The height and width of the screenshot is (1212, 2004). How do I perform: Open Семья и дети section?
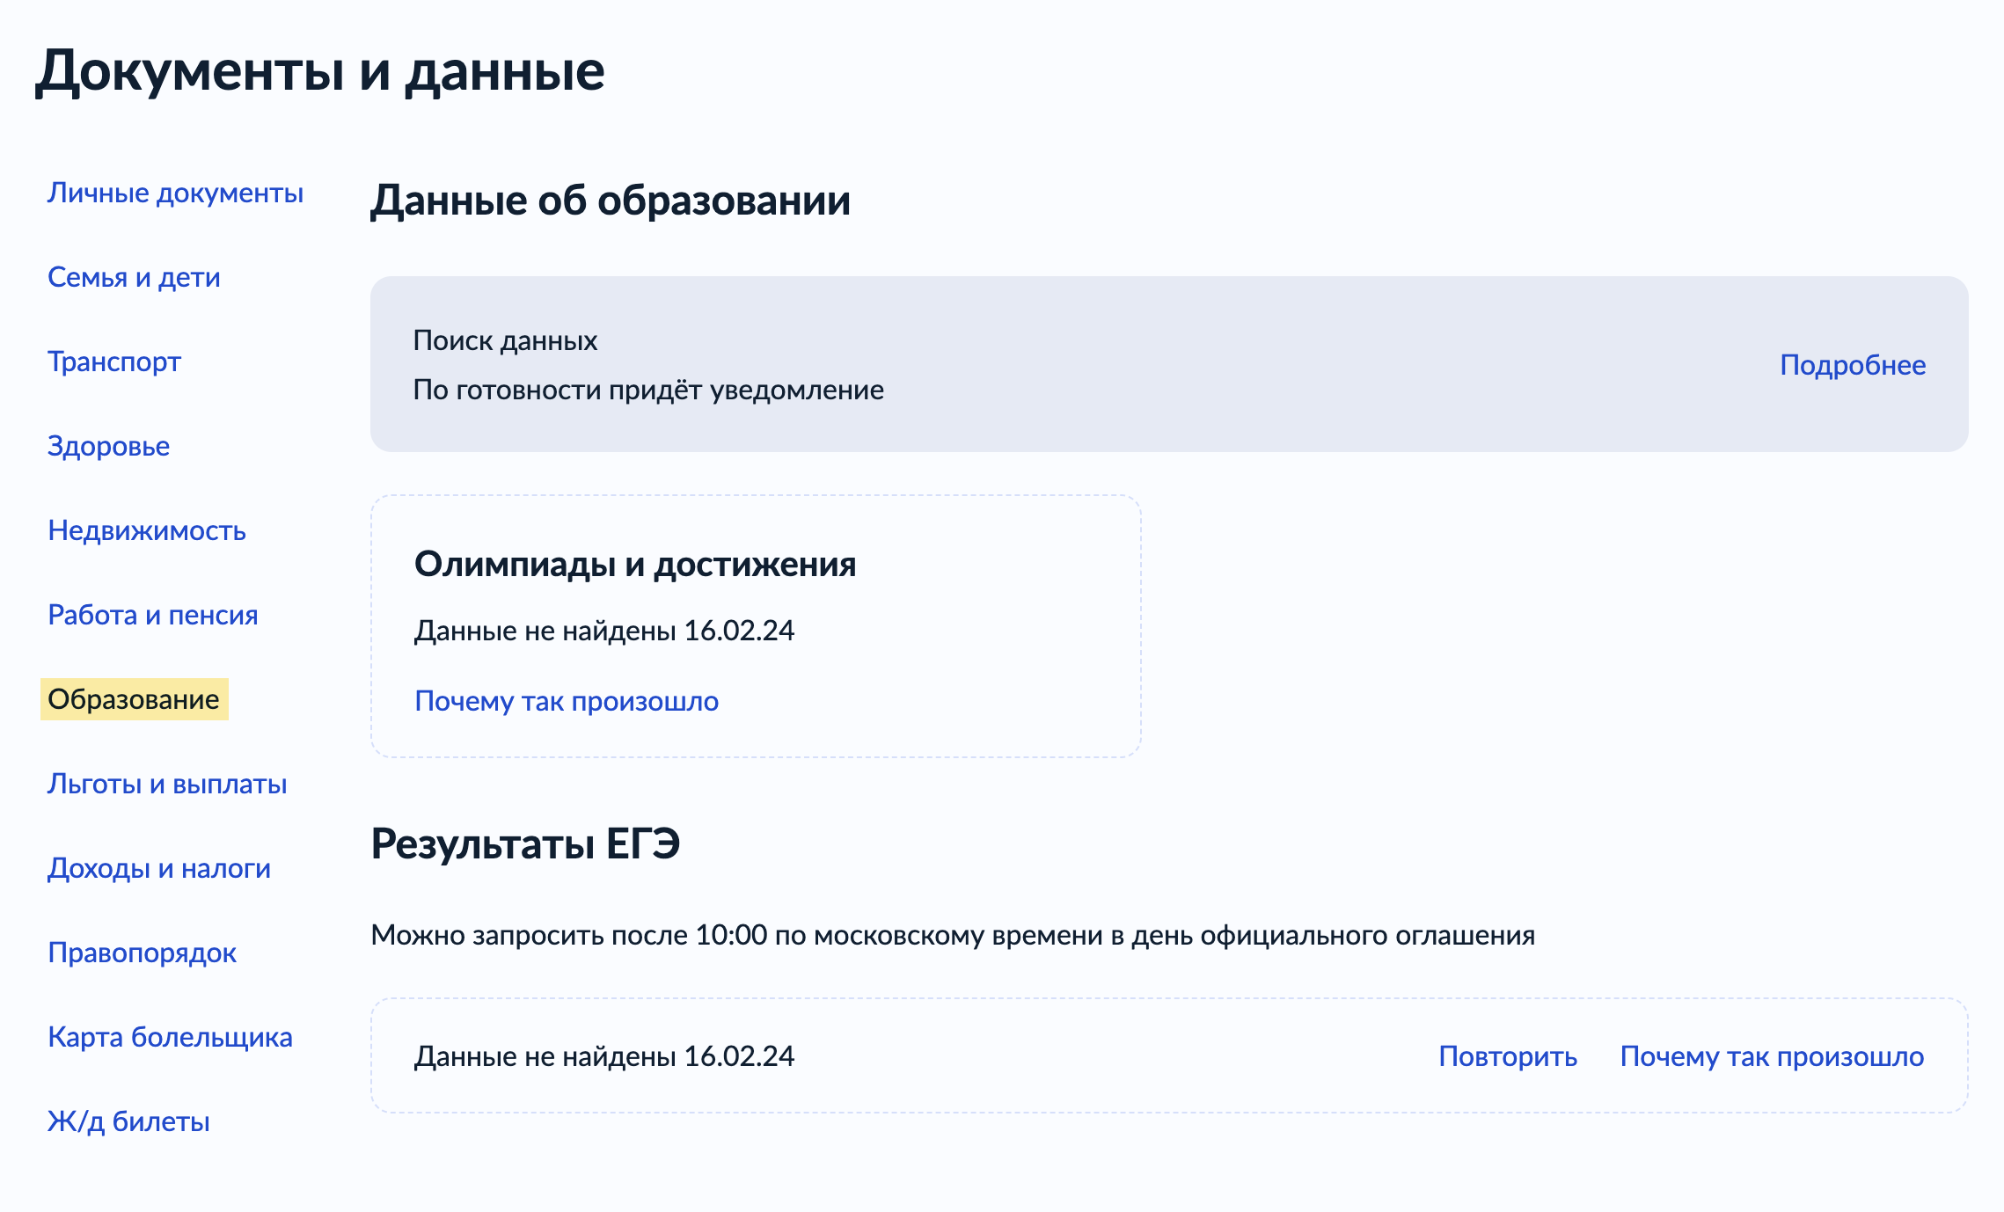133,278
